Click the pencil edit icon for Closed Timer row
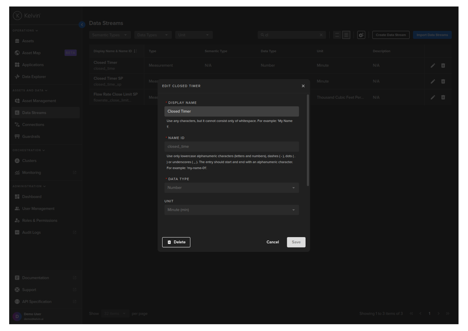 433,66
